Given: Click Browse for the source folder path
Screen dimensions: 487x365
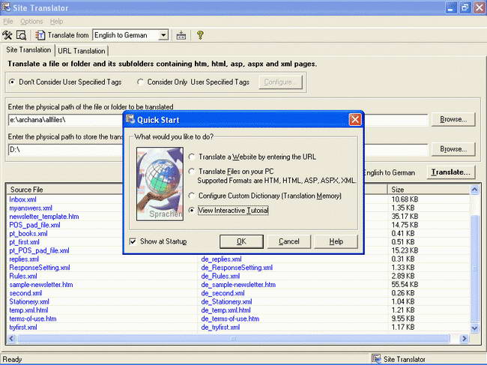Looking at the screenshot, I should click(x=453, y=119).
